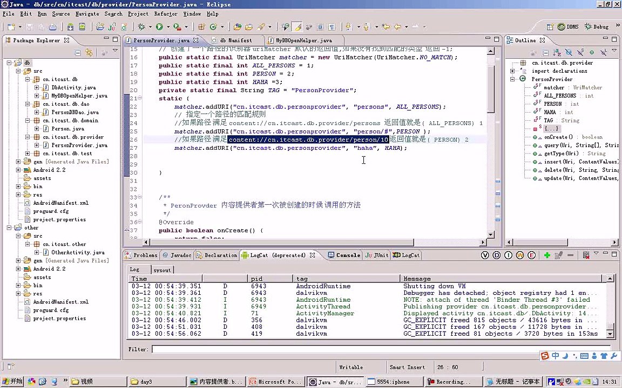
Task: Click the New Java Package icon
Action: point(201,27)
